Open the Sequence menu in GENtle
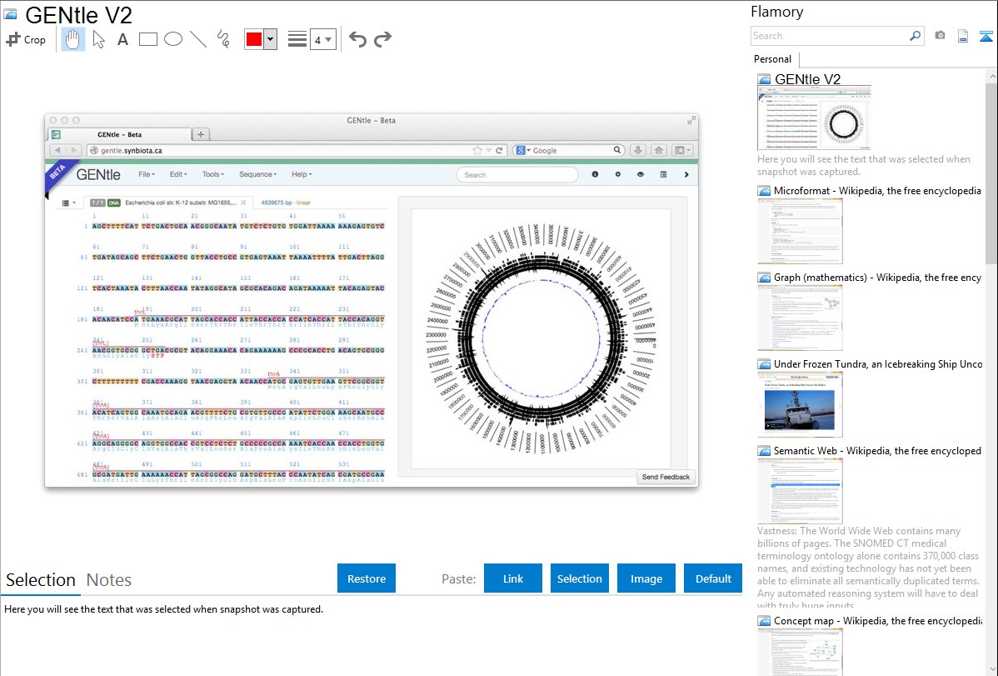Image resolution: width=998 pixels, height=676 pixels. [257, 174]
